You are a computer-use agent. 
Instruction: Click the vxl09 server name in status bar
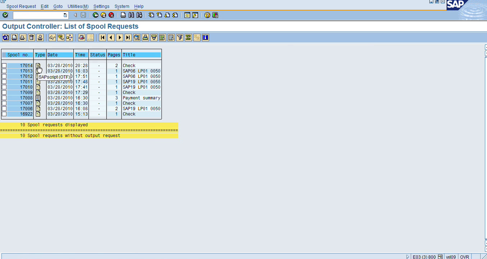coord(451,257)
